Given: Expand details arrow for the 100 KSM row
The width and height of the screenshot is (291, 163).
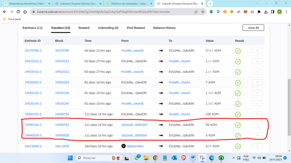Looking at the screenshot, I should (x=257, y=114).
